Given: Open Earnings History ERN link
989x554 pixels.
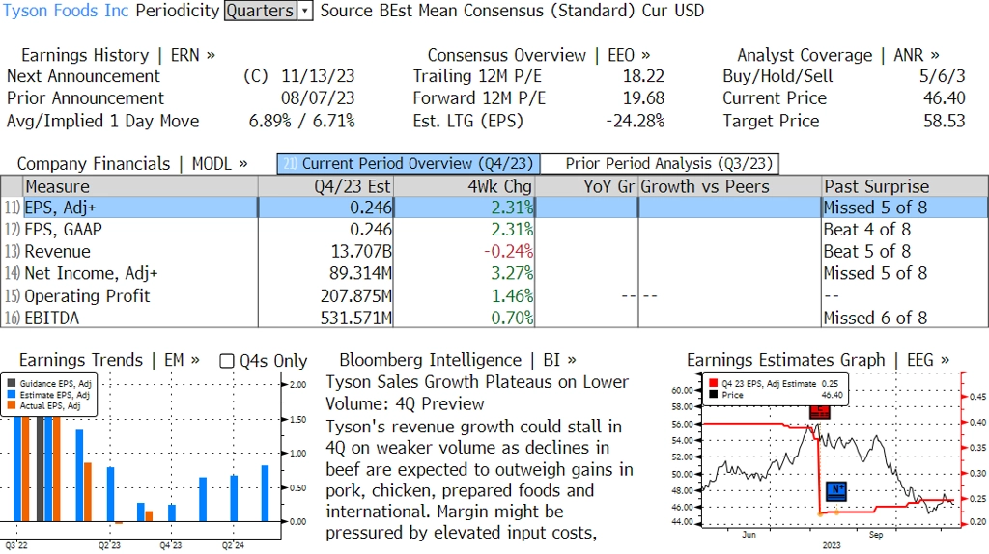Looking at the screenshot, I should tap(118, 55).
